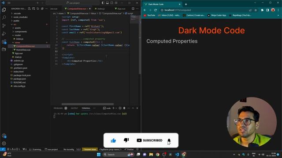Open the Customize Layout icon

coord(116,3)
